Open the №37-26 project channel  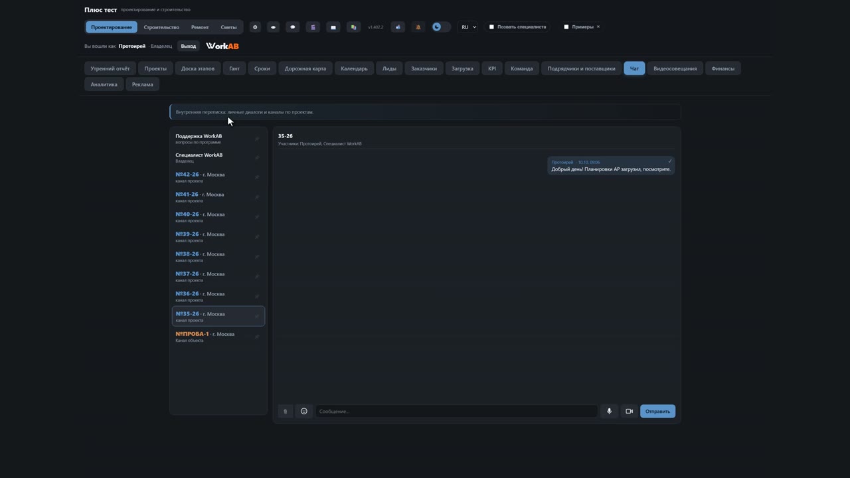point(218,277)
